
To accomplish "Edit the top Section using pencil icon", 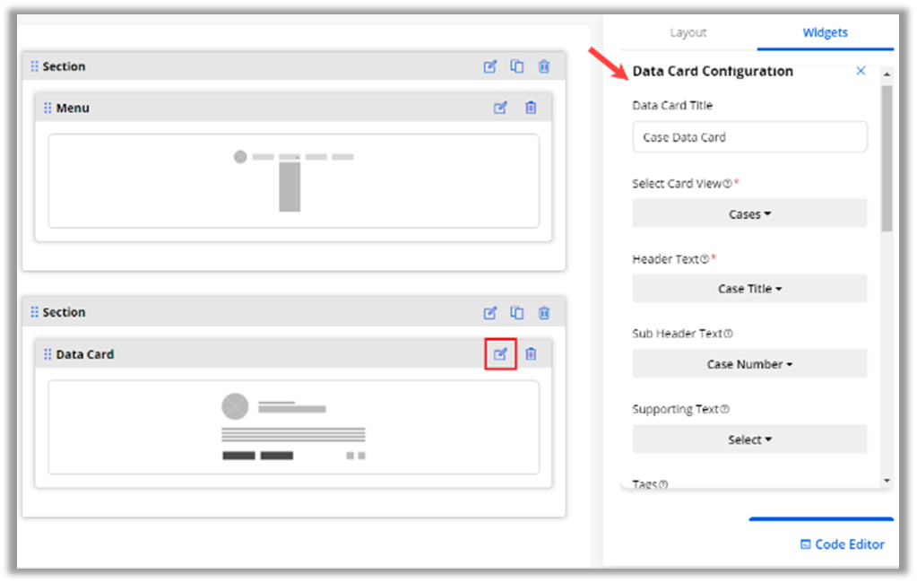I will click(x=490, y=66).
